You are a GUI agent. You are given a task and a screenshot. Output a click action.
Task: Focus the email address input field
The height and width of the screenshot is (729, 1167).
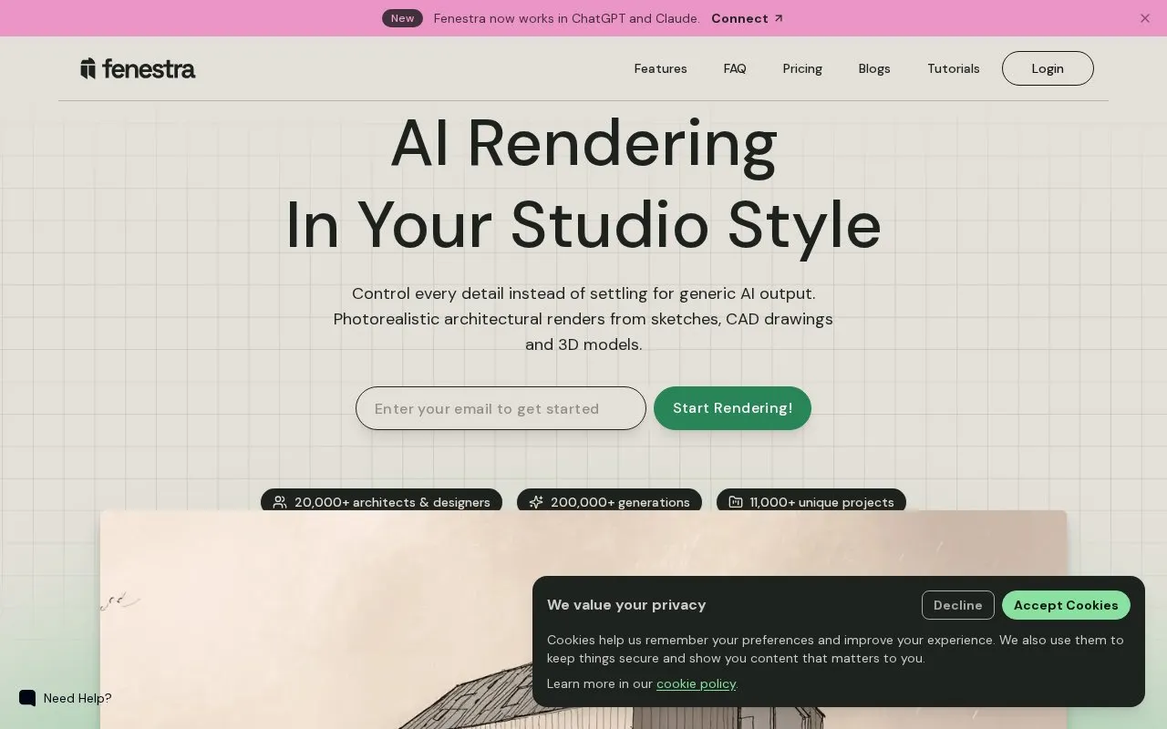pyautogui.click(x=501, y=408)
